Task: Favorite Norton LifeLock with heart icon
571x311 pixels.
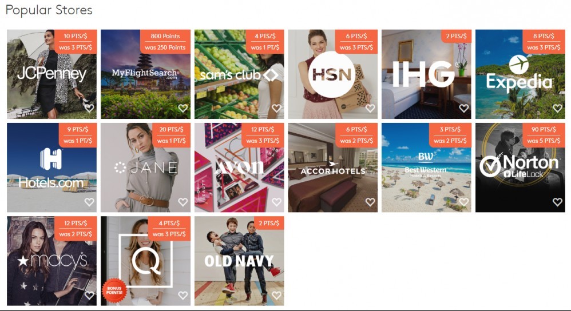Action: point(557,201)
